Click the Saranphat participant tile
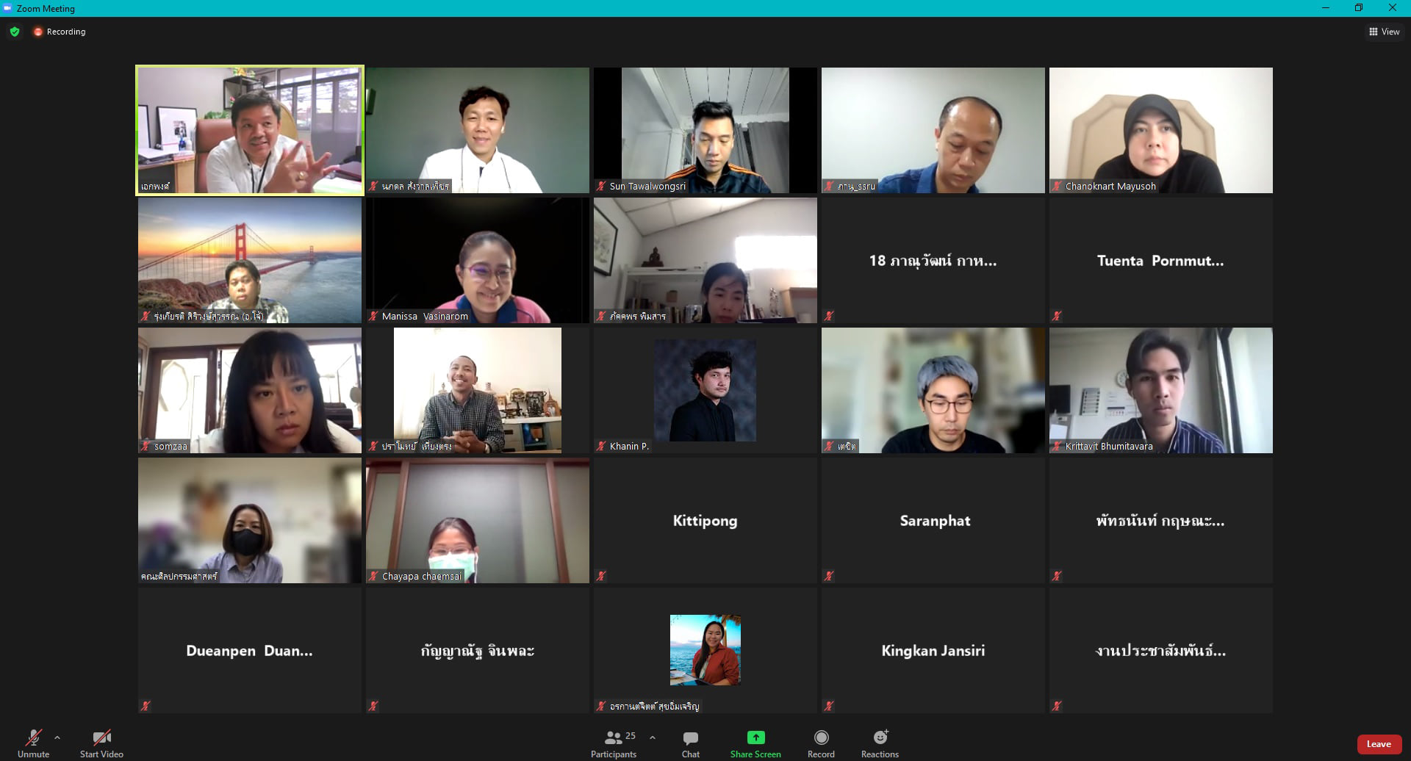 [933, 521]
